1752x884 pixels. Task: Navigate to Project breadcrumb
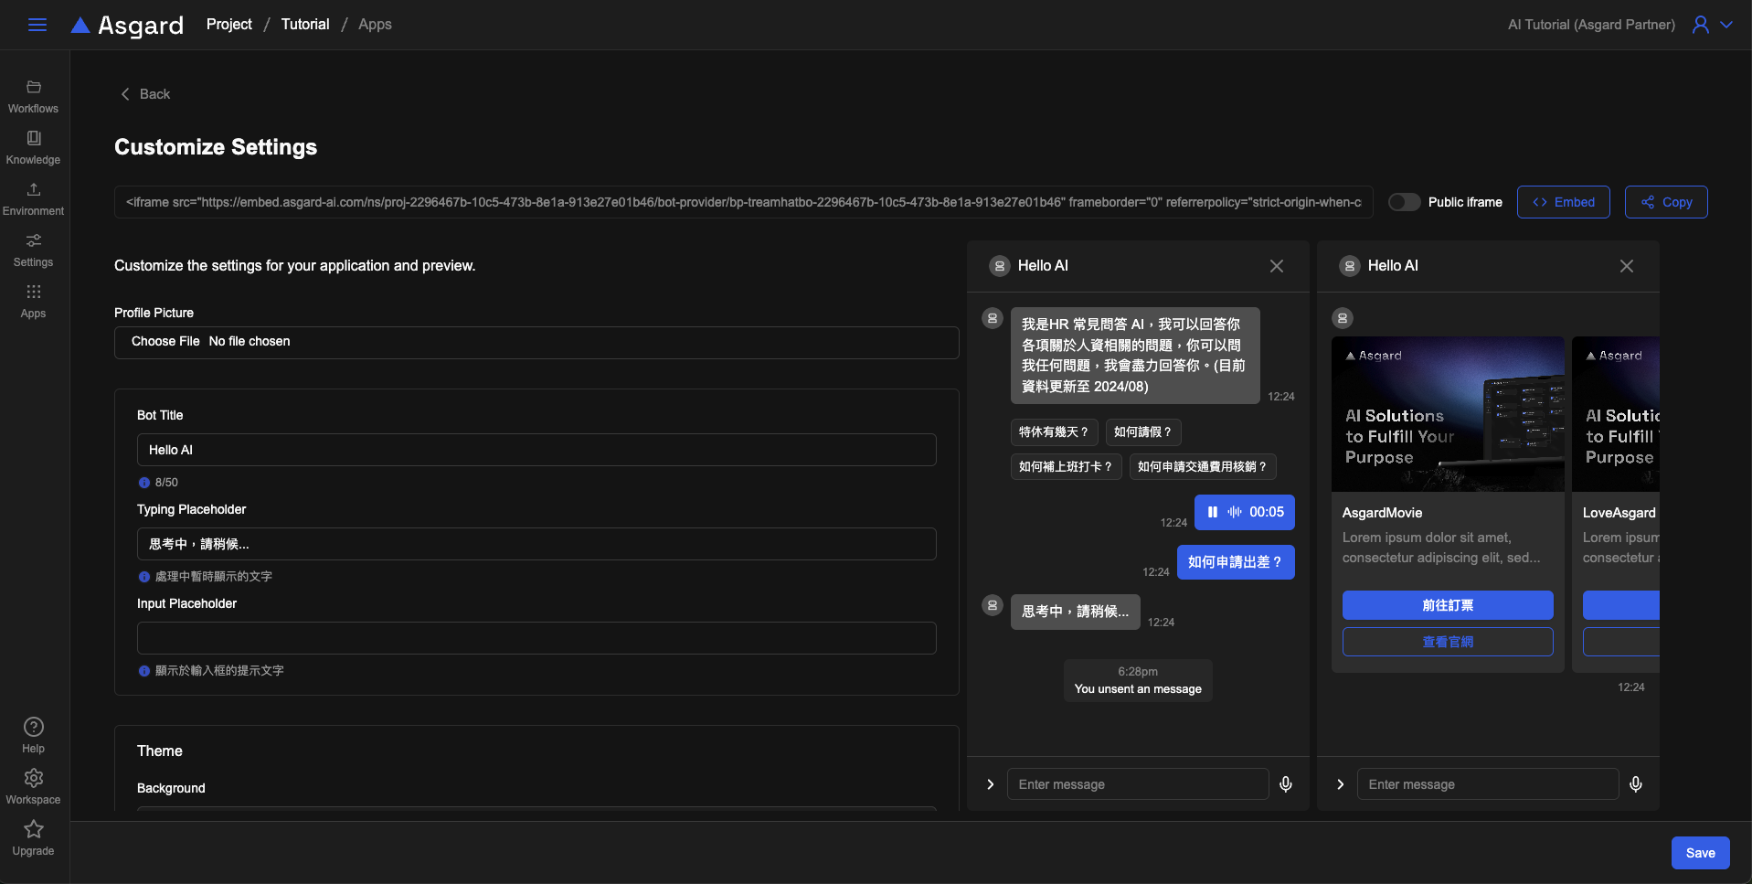point(228,25)
